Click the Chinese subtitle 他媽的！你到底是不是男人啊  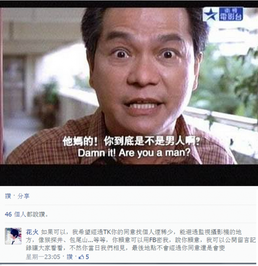[x=131, y=141]
